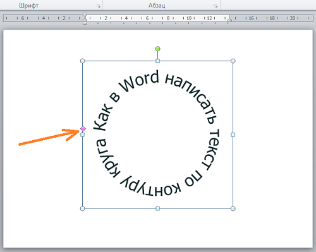Click the Шрифт group label
316x252 pixels.
pos(28,5)
